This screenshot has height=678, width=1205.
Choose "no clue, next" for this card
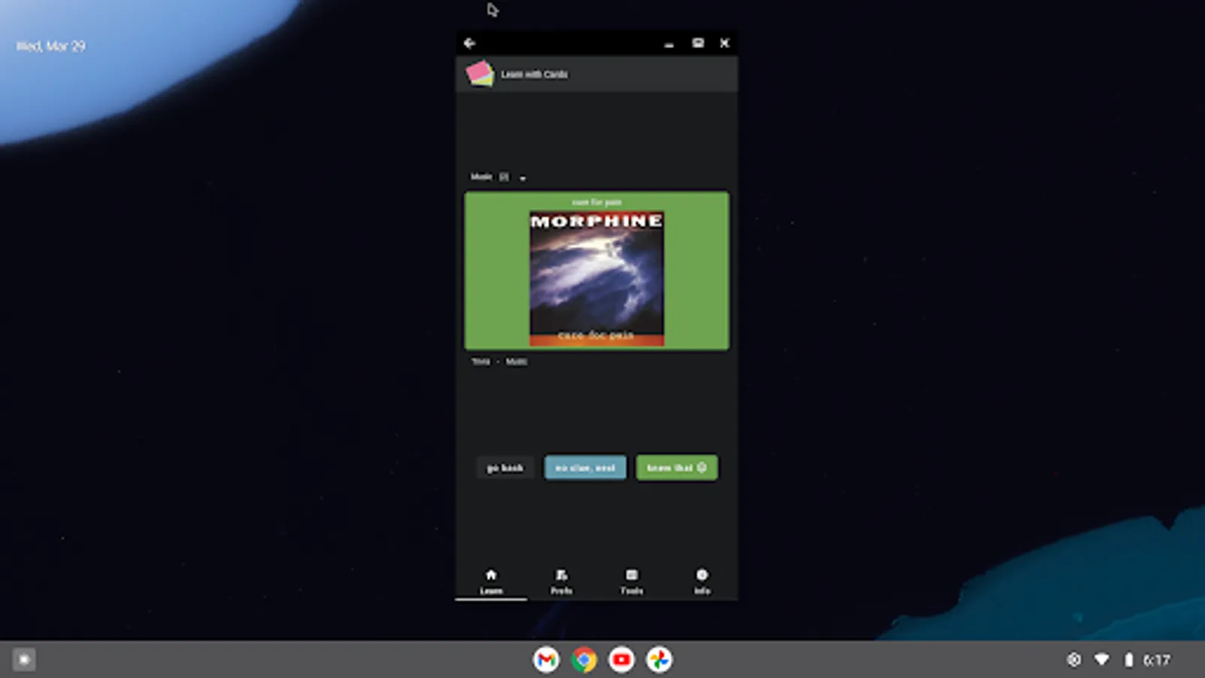point(585,468)
